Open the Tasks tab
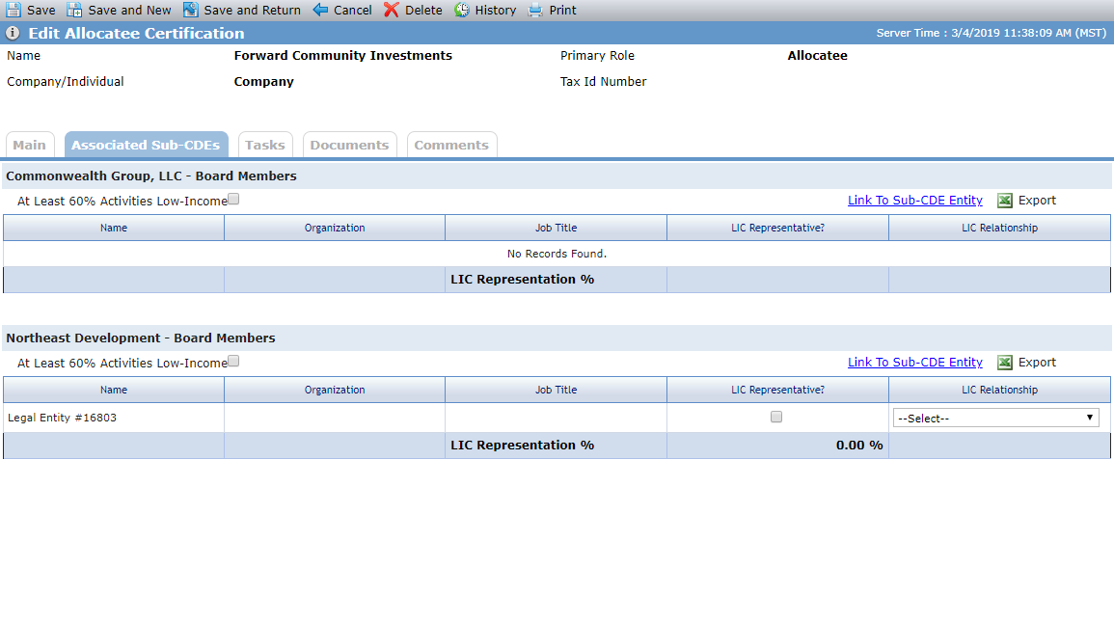The image size is (1114, 622). pyautogui.click(x=265, y=145)
